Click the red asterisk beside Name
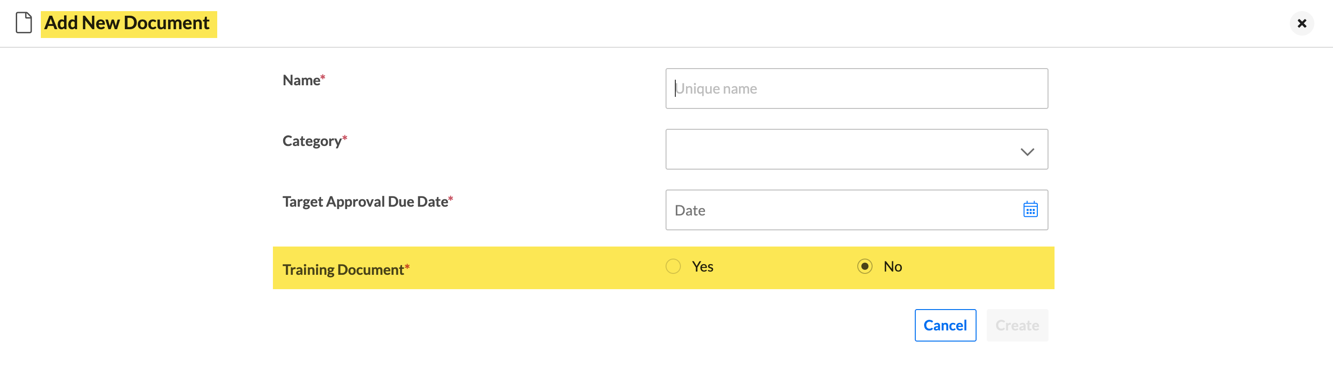 [x=323, y=77]
